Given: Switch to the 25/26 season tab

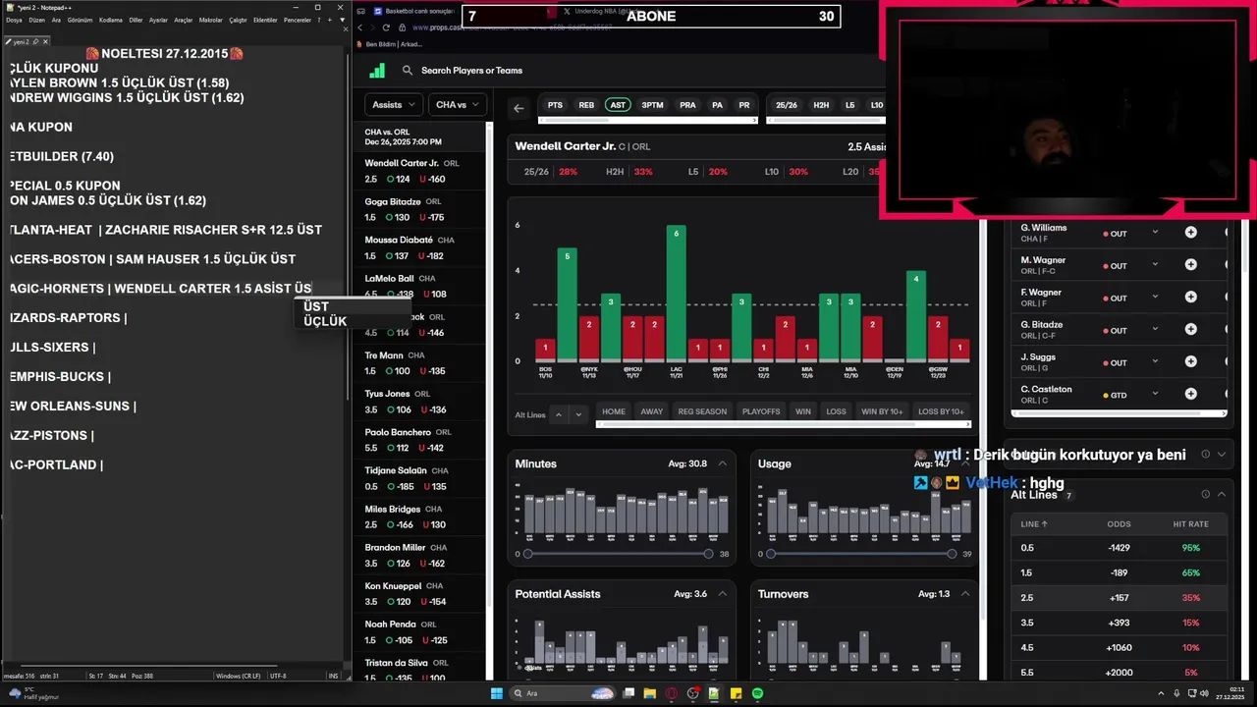Looking at the screenshot, I should coord(787,105).
